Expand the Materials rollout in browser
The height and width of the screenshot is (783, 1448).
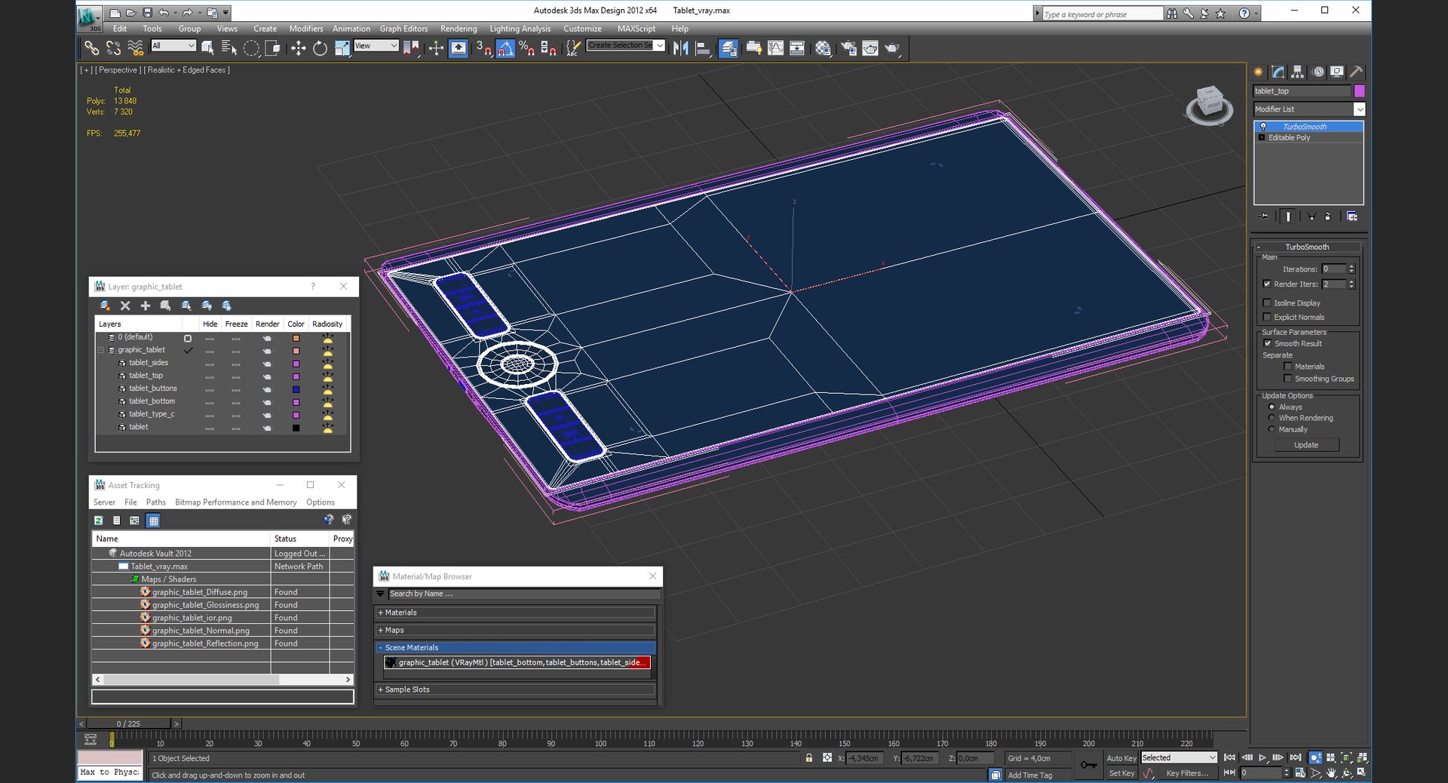click(400, 613)
